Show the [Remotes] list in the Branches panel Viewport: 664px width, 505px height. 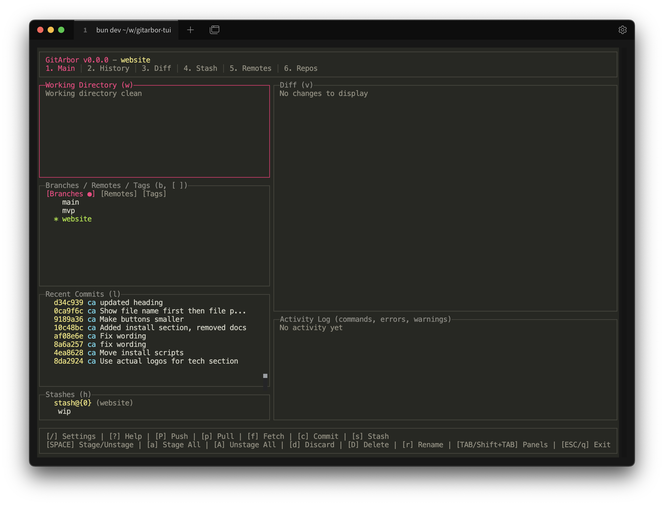tap(119, 194)
